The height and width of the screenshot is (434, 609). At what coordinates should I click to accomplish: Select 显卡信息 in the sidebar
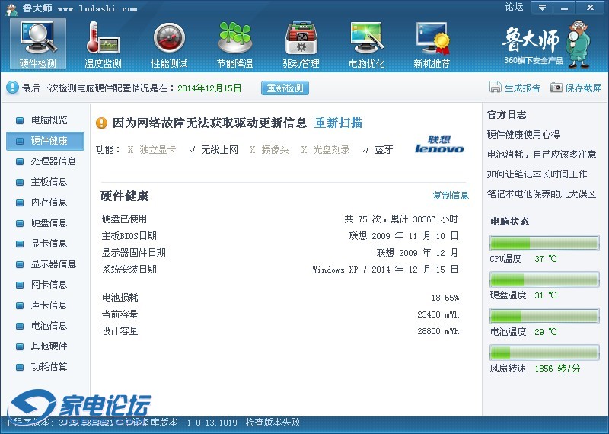tap(46, 244)
